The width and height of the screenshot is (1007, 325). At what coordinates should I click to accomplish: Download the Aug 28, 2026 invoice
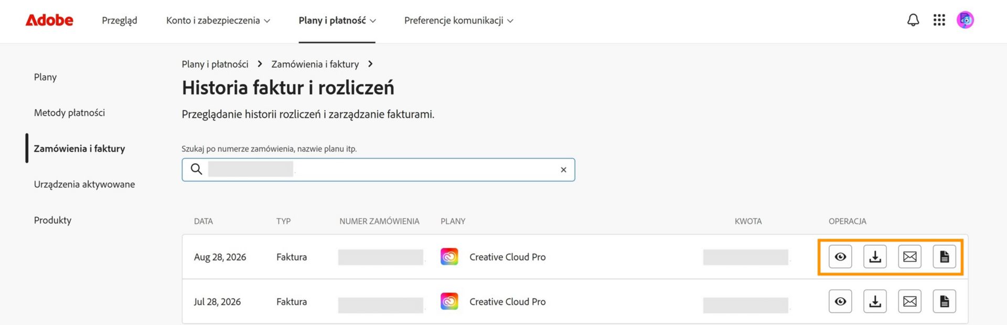[875, 257]
